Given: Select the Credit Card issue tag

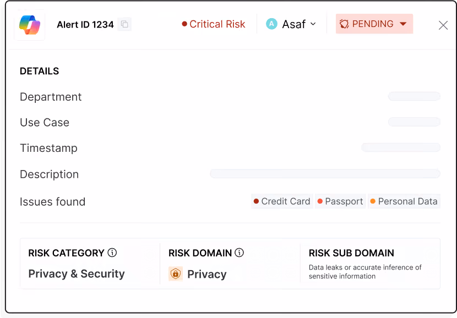Looking at the screenshot, I should pos(282,201).
